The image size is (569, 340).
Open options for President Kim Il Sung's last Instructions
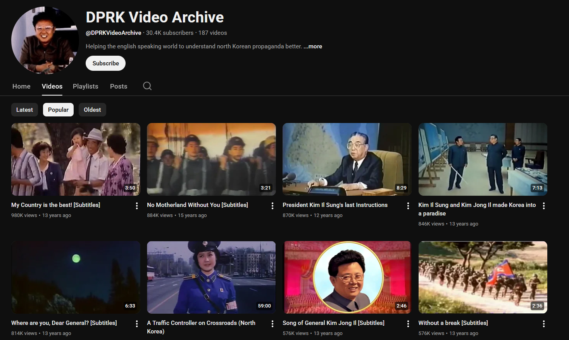[408, 206]
